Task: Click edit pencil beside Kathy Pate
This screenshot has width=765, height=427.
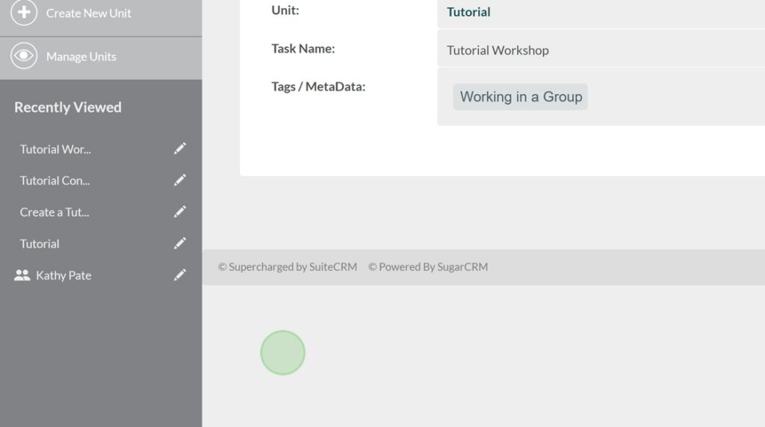Action: [x=180, y=275]
